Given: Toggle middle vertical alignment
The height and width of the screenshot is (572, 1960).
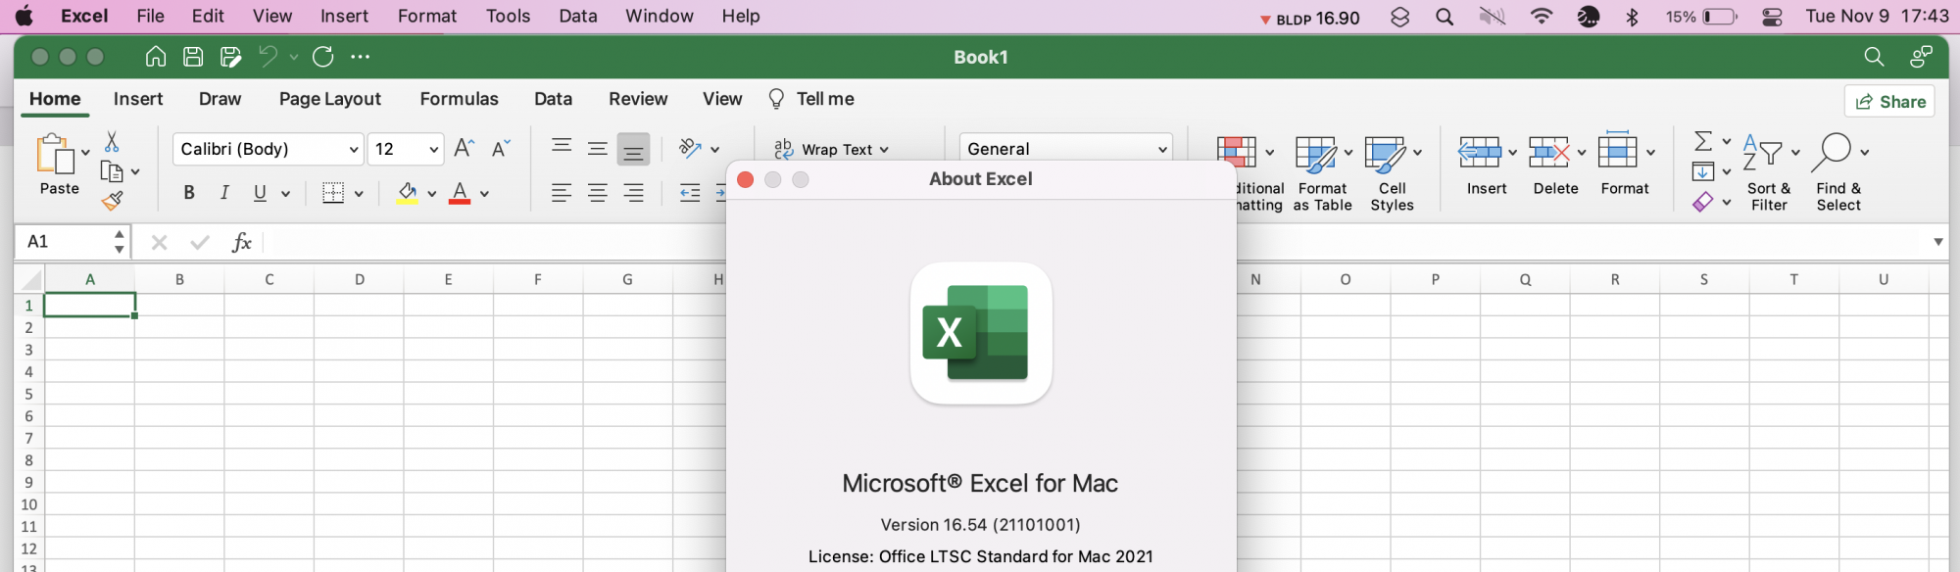Looking at the screenshot, I should point(598,149).
